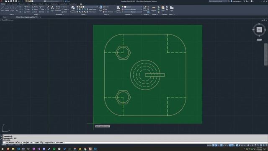This screenshot has height=151, width=268.
Task: Click the command line input field
Action: pyautogui.click(x=135, y=143)
